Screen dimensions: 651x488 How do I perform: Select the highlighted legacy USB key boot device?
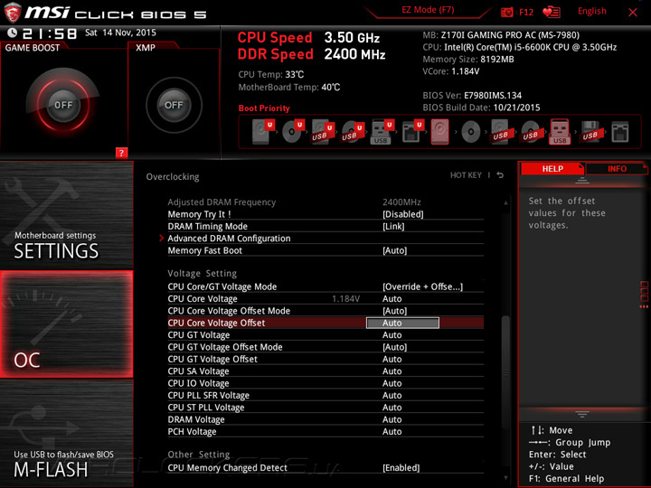pyautogui.click(x=560, y=132)
